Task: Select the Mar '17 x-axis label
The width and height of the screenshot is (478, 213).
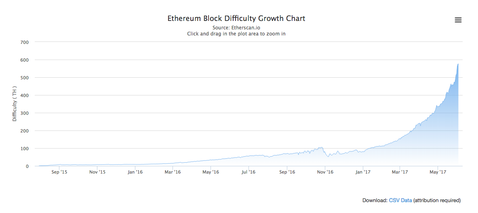Action: [400, 172]
